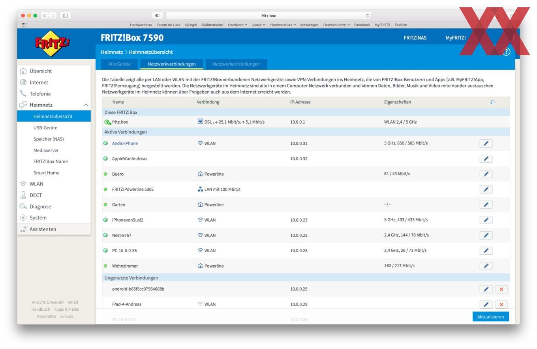Edit the iPad-4-Andreas entry
The width and height of the screenshot is (537, 349).
coord(486,304)
